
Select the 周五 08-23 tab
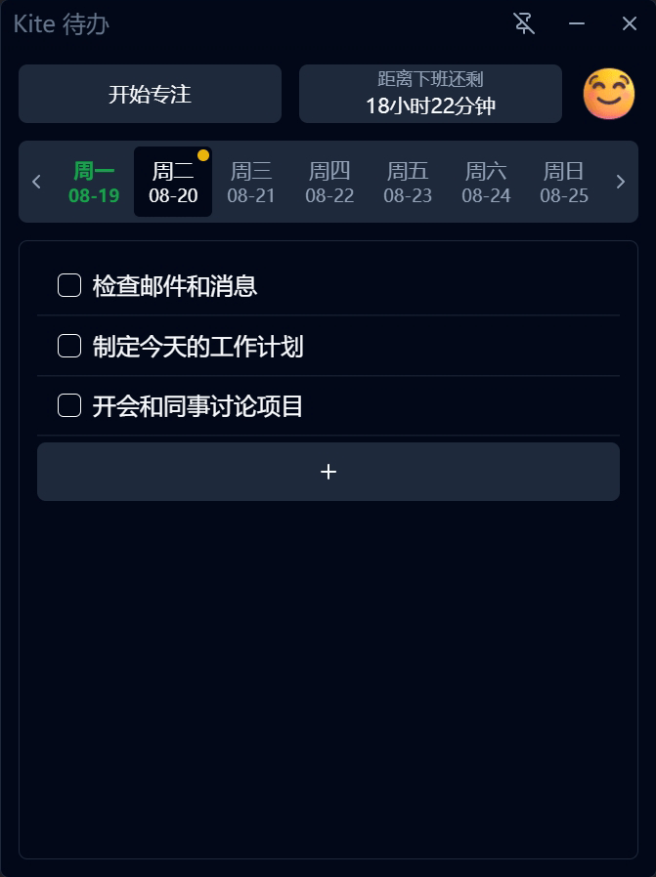408,183
